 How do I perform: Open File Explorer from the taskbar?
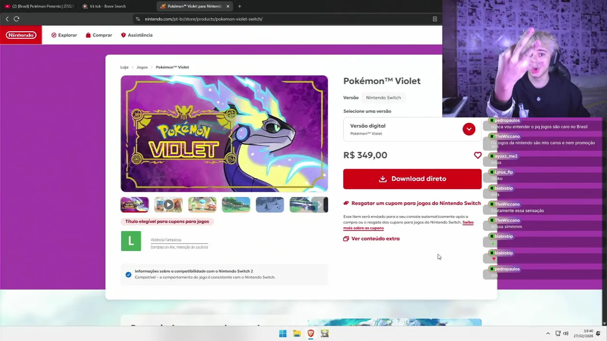pyautogui.click(x=297, y=333)
